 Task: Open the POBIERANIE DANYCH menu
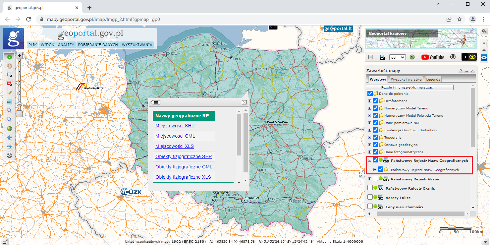tap(98, 45)
